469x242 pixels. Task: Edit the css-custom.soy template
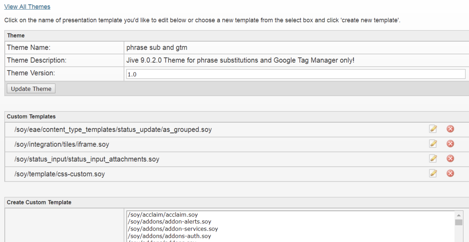coord(433,173)
